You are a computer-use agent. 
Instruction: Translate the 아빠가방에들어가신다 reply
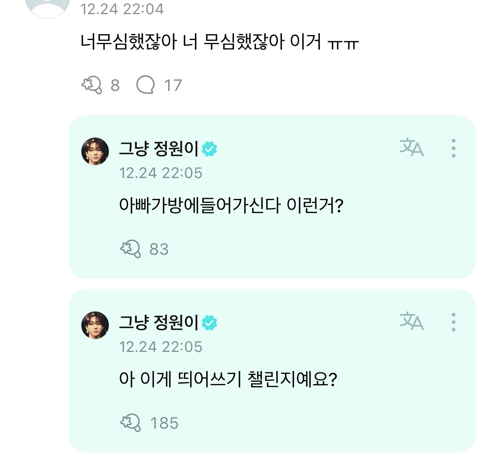click(x=411, y=148)
